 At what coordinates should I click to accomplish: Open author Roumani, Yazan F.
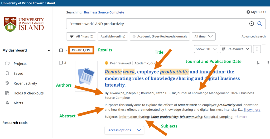(x=154, y=93)
